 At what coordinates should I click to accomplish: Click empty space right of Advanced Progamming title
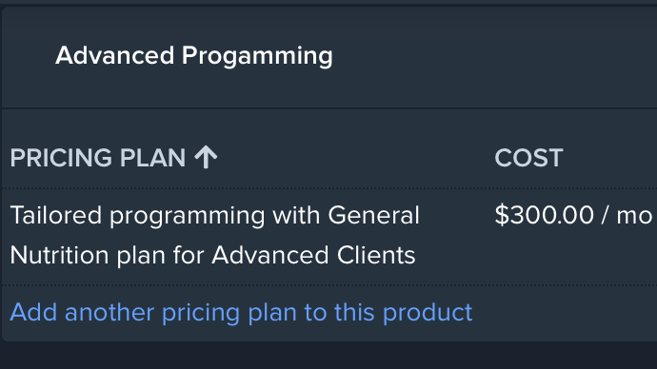(x=494, y=56)
